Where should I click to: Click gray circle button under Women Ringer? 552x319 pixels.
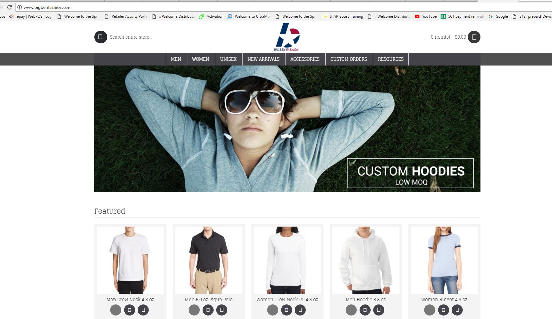point(430,310)
